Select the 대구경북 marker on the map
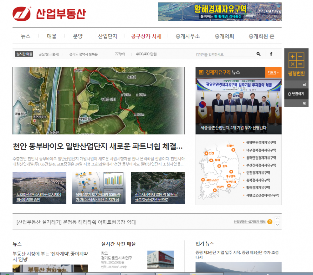The height and width of the screenshot is (275, 313). tap(231, 171)
